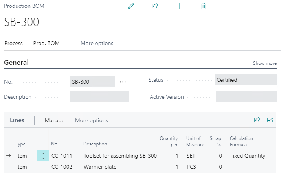281x173 pixels.
Task: Open More options in the Lines section
Action: (92, 120)
